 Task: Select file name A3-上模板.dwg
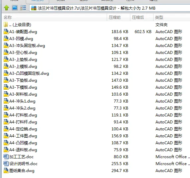23,67
